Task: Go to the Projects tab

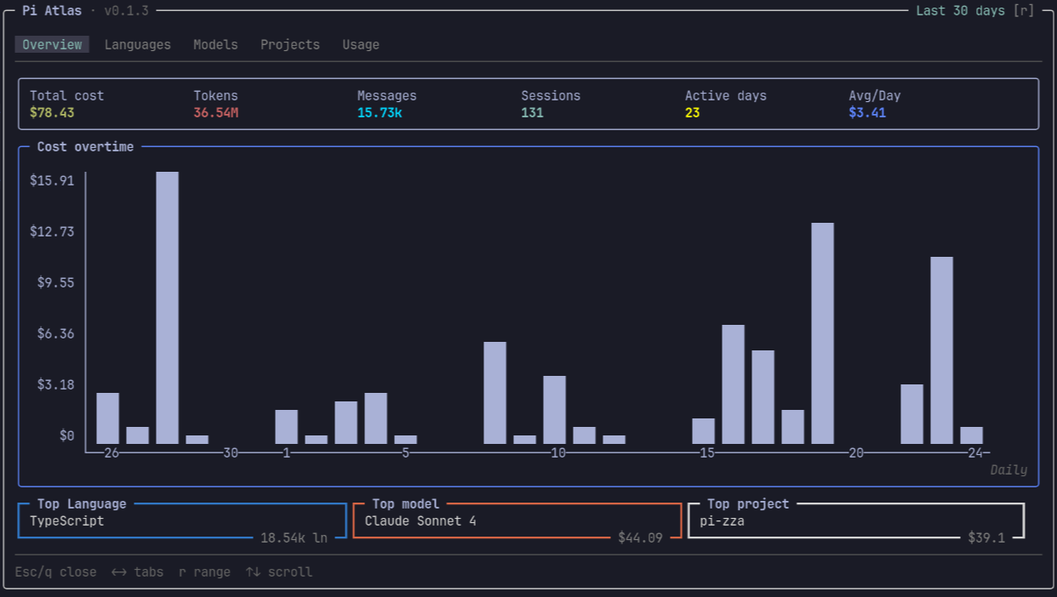Action: (x=290, y=44)
